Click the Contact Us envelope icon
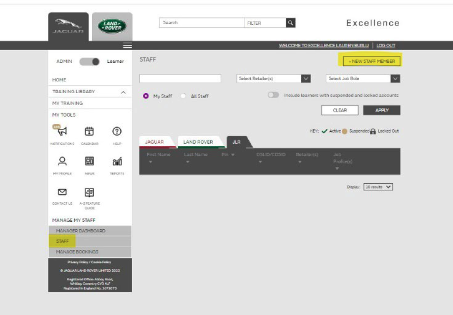 (x=62, y=192)
